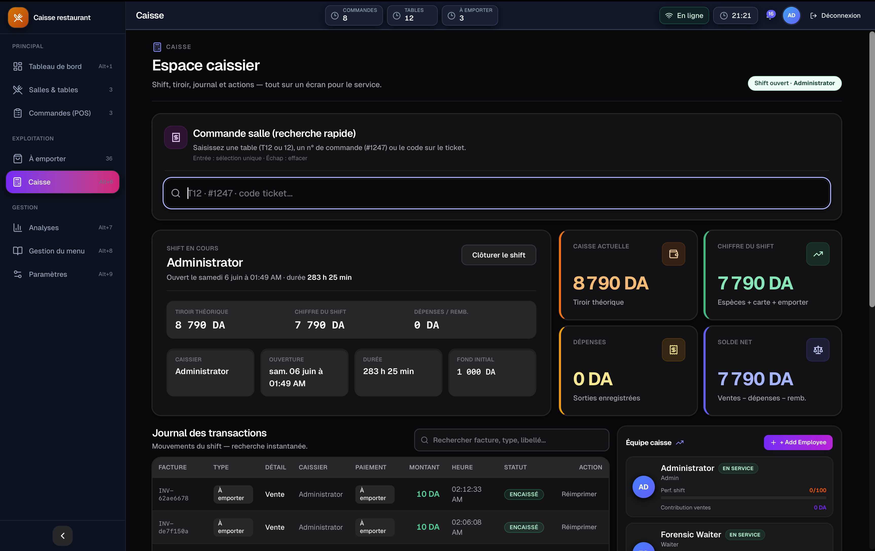Click the Forensic Waiter employee name
875x551 pixels.
[691, 535]
